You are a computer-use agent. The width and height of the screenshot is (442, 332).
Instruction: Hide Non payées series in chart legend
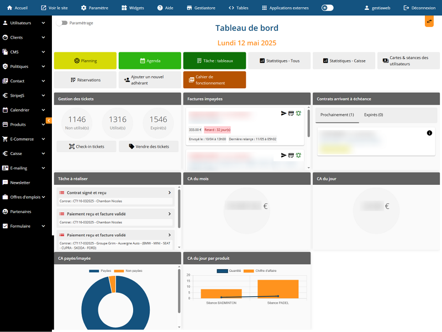pos(128,271)
